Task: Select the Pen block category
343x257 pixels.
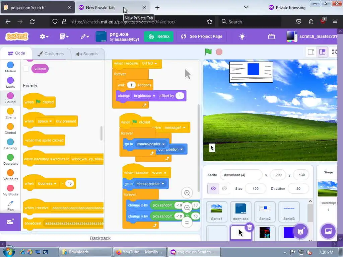Action: click(x=10, y=206)
